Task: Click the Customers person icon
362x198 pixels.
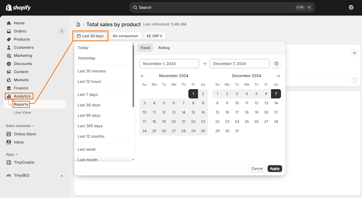Action: [9, 47]
